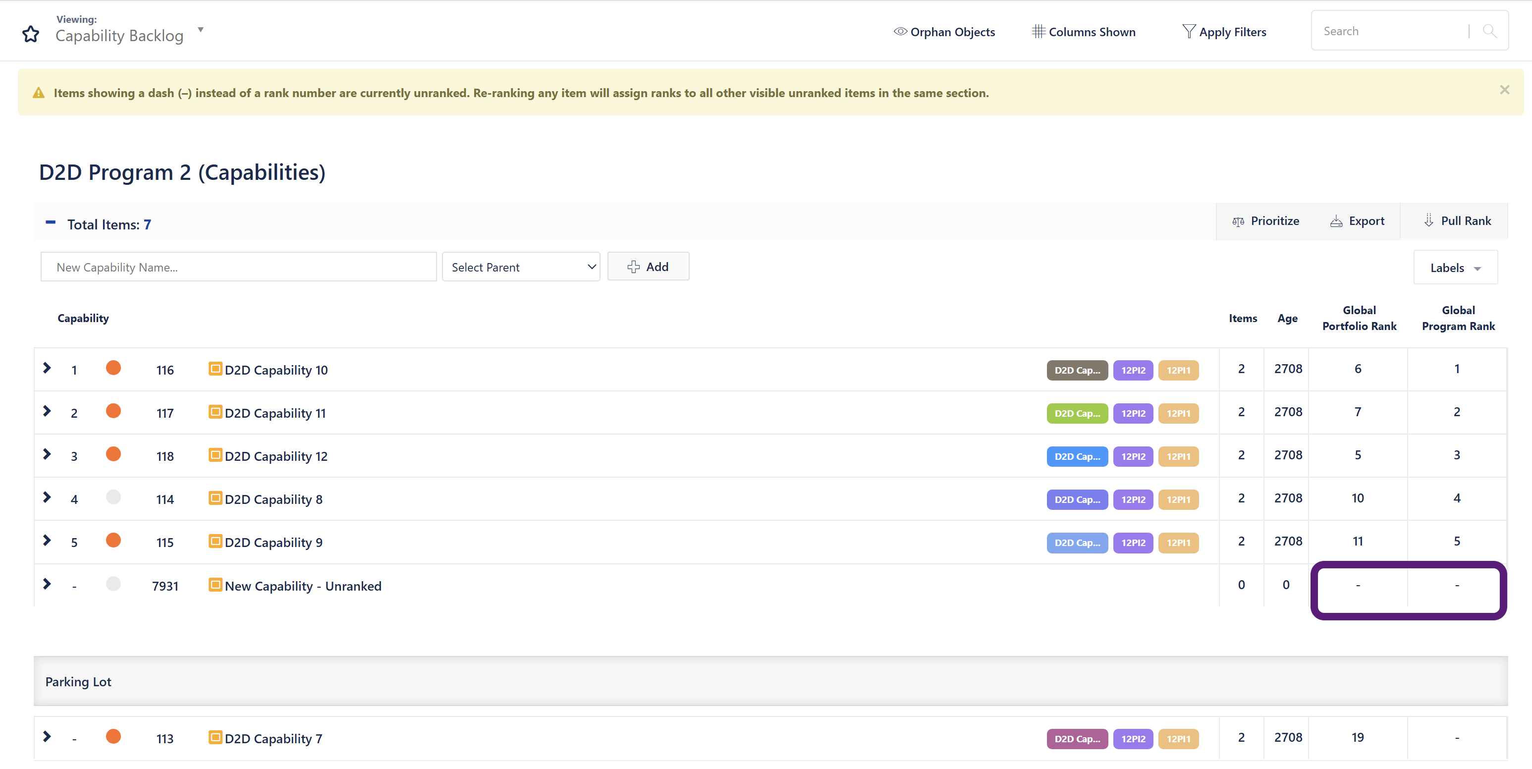Click green D2D Cap... tag on Capability 11
The height and width of the screenshot is (769, 1532).
click(1077, 413)
